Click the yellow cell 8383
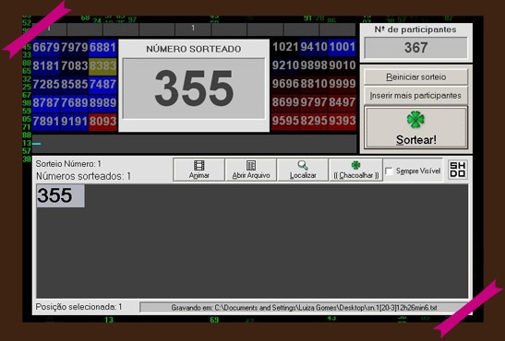Image resolution: width=505 pixels, height=341 pixels. 102,65
